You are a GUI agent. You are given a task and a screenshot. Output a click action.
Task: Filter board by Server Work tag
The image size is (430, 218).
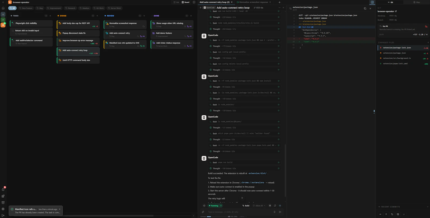[114, 8]
